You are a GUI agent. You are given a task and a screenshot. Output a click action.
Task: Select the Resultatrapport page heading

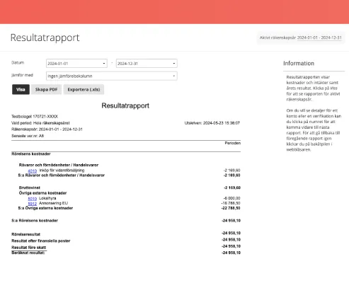[45, 37]
